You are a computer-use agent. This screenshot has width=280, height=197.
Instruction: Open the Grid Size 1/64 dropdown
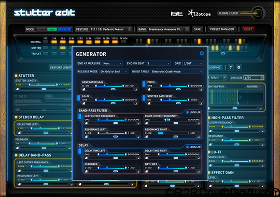point(254,78)
